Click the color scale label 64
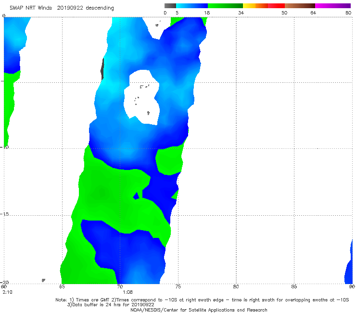 313,13
